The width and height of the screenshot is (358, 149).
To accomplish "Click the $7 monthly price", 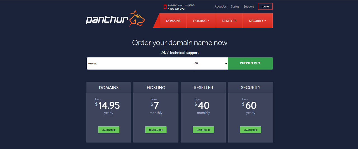I will [x=156, y=106].
